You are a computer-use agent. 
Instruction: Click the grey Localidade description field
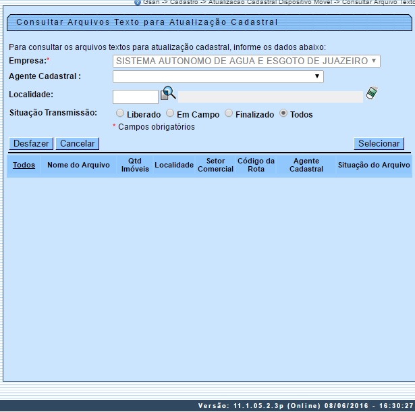click(270, 97)
